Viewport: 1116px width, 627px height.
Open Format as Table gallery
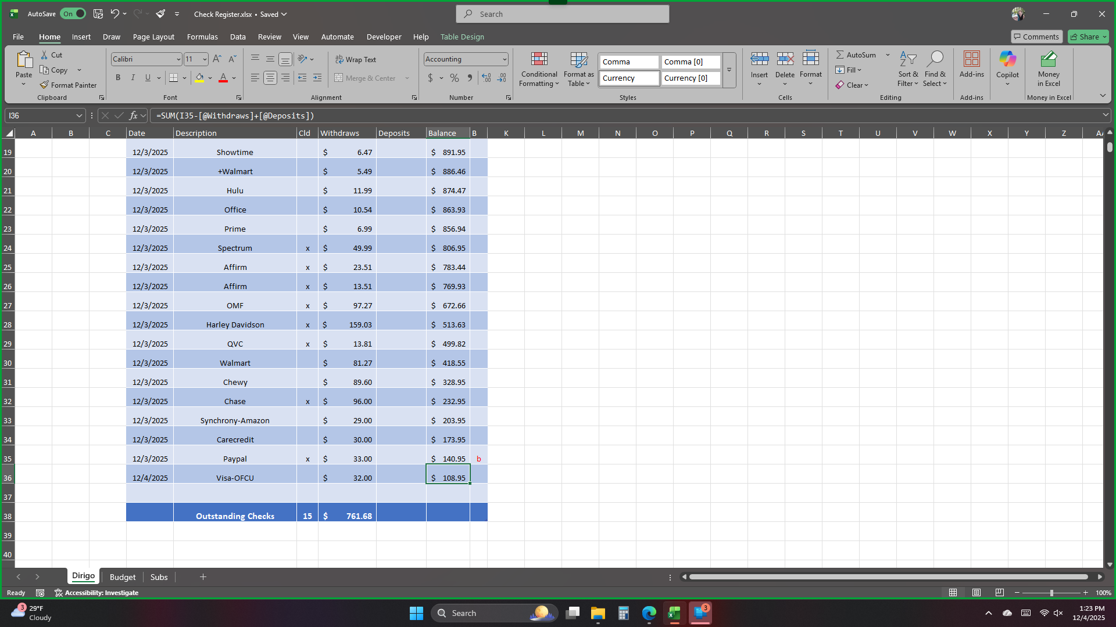click(579, 70)
